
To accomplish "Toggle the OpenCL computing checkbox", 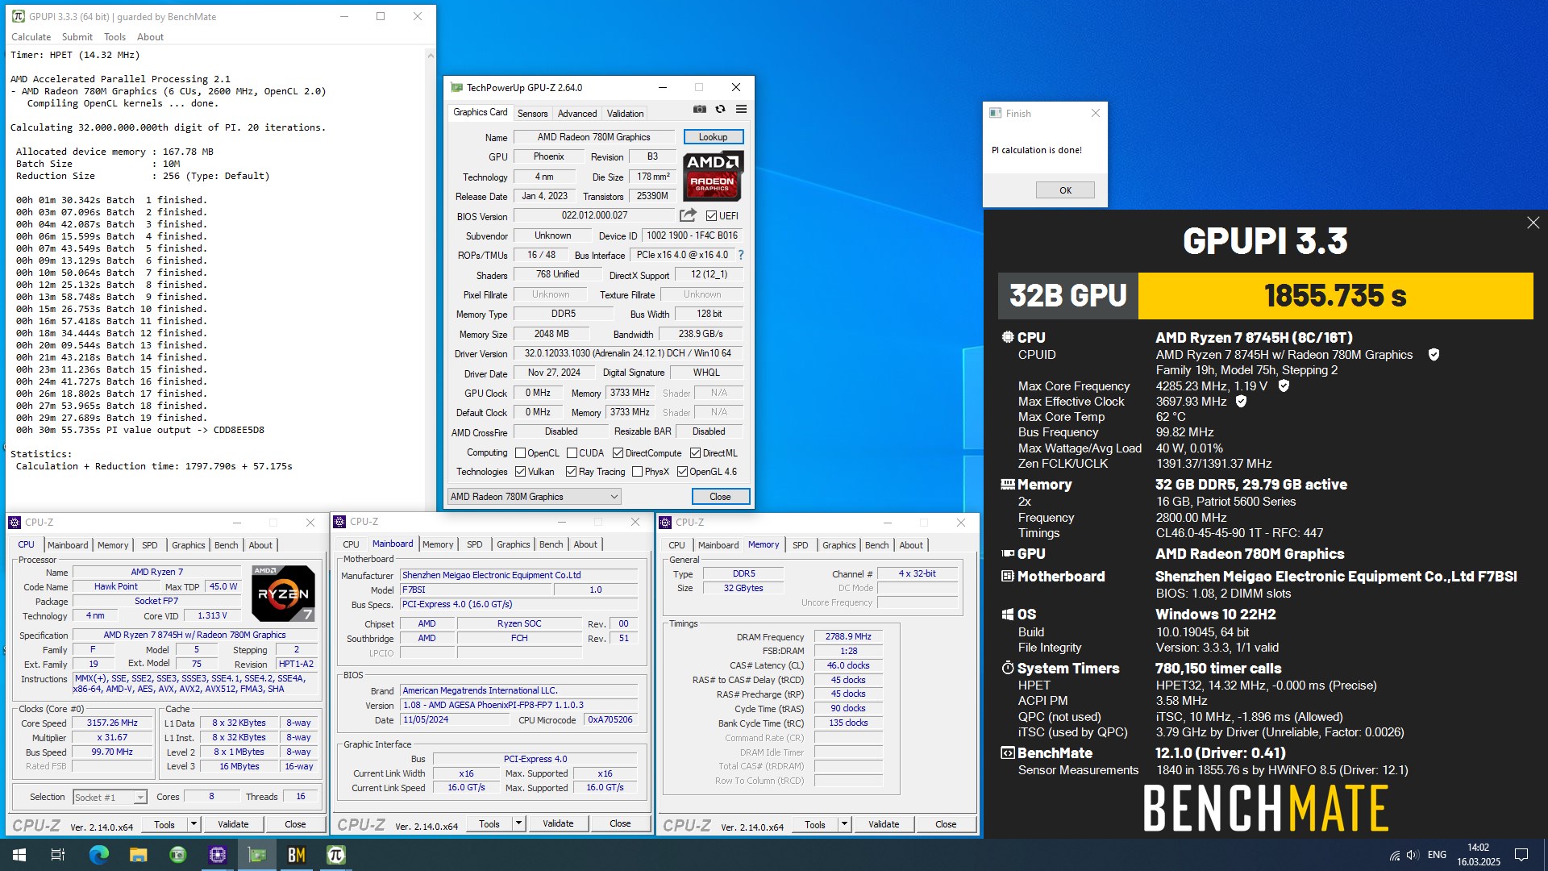I will click(x=520, y=453).
